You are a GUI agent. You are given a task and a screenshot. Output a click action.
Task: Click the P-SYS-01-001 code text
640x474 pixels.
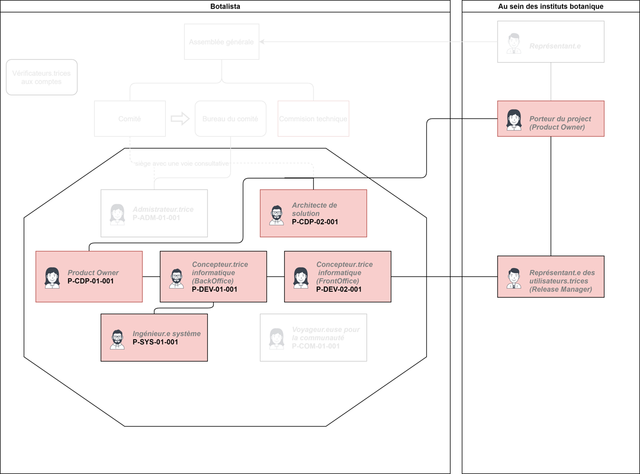156,342
